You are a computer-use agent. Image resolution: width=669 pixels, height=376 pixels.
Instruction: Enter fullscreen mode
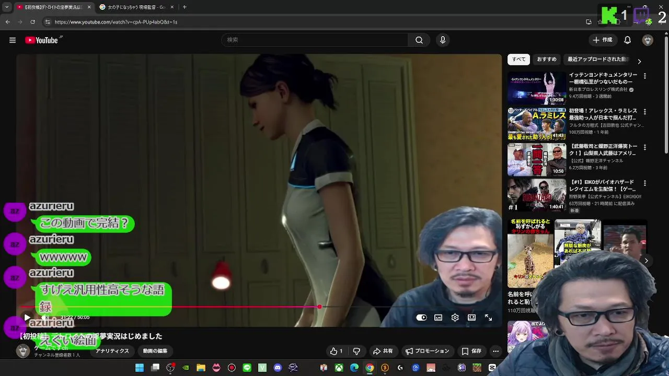(488, 318)
